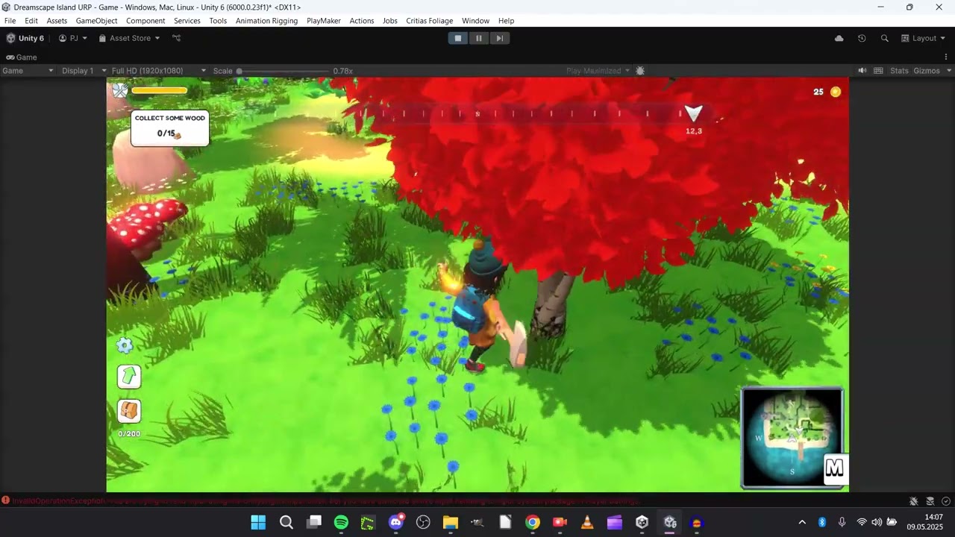This screenshot has width=955, height=537.
Task: Toggle the Stats overlay
Action: (899, 71)
